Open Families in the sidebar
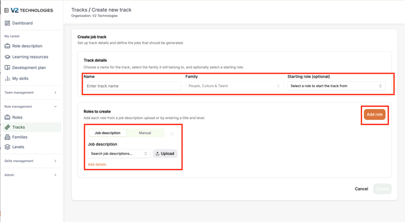 [32, 137]
